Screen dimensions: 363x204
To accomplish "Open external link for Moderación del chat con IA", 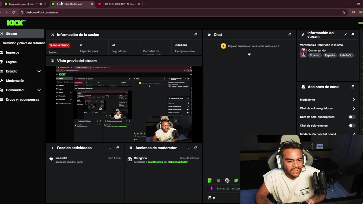I will click(x=354, y=134).
